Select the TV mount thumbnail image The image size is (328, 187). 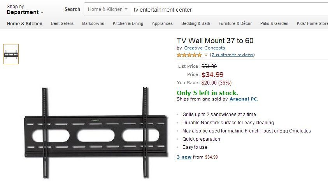pyautogui.click(x=11, y=54)
